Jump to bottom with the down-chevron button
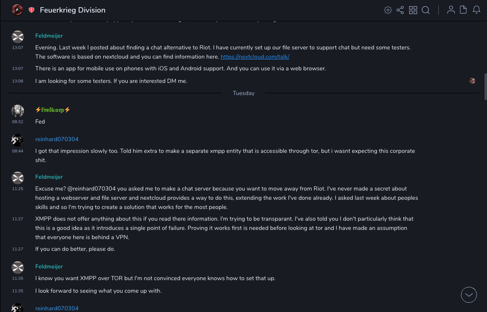The image size is (487, 312). tap(469, 295)
